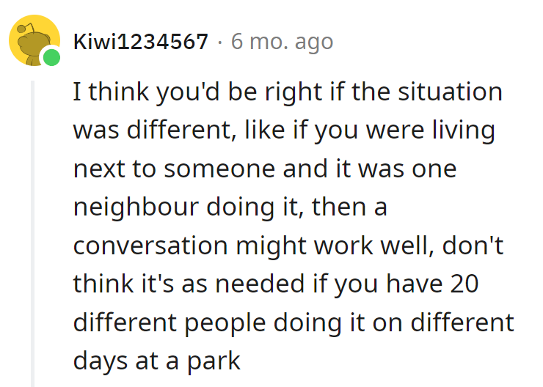
Task: Click the word 'park' ending the comment
Action: pyautogui.click(x=214, y=362)
